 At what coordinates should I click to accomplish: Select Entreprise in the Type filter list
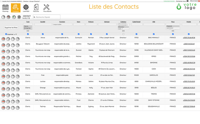coord(28,28)
